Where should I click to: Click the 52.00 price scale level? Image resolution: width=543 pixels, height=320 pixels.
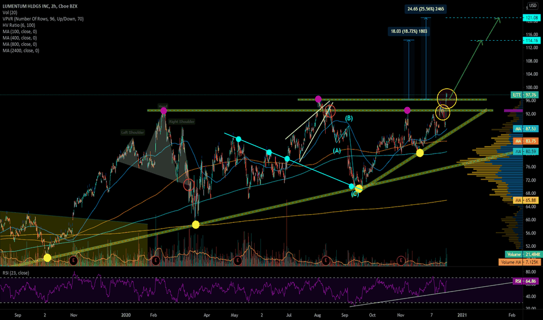[531, 246]
